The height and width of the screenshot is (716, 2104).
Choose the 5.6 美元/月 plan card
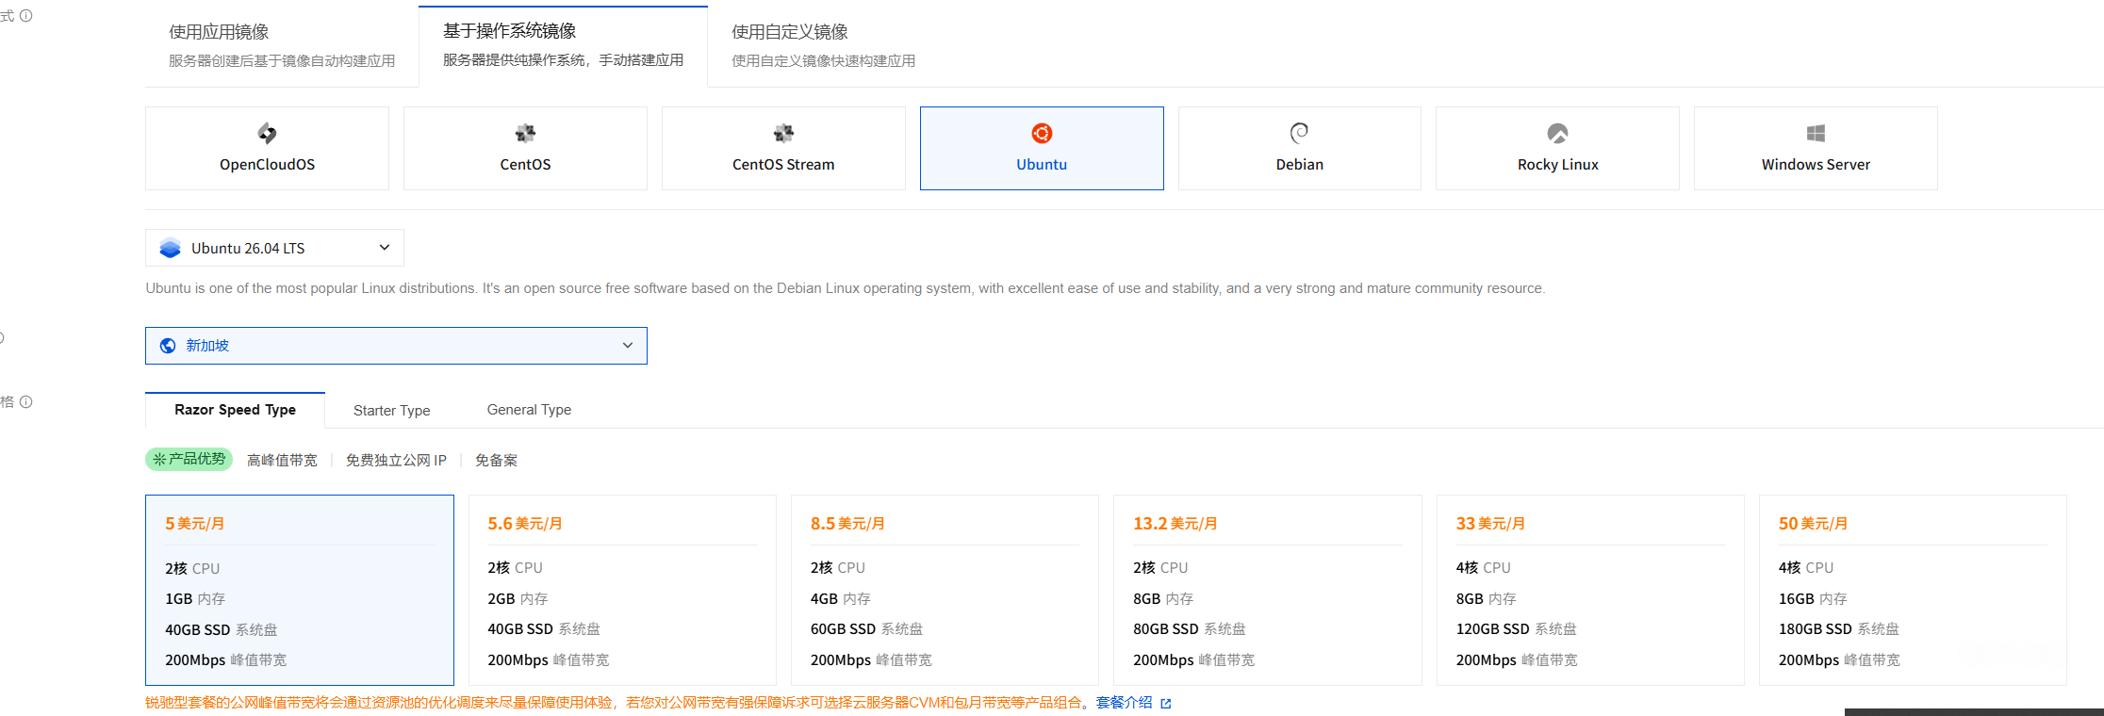pos(622,590)
